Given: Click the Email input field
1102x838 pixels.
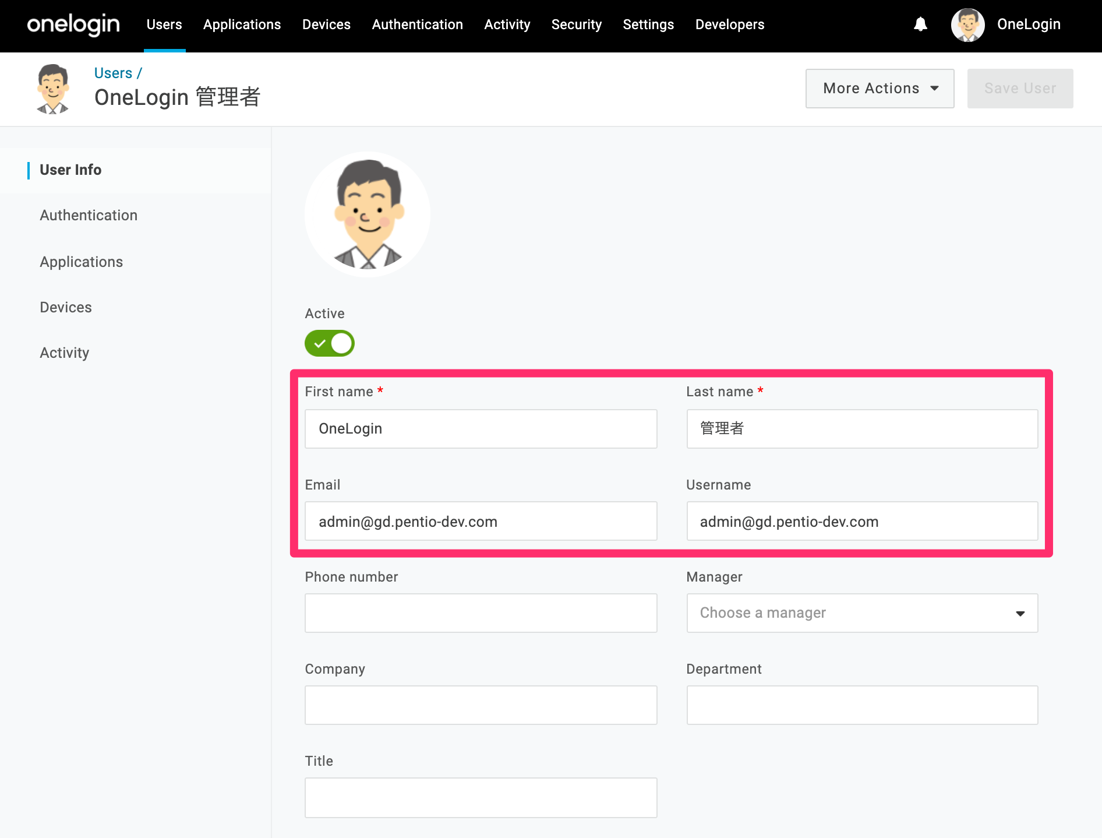Looking at the screenshot, I should (481, 521).
